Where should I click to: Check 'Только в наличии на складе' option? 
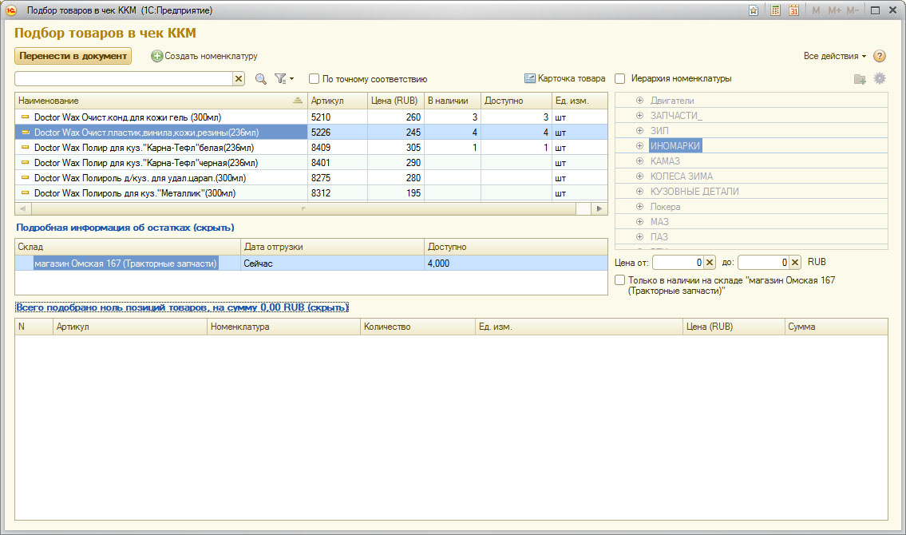(620, 280)
